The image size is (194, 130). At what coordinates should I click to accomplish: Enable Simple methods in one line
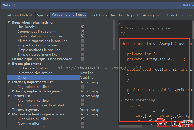[83, 50]
